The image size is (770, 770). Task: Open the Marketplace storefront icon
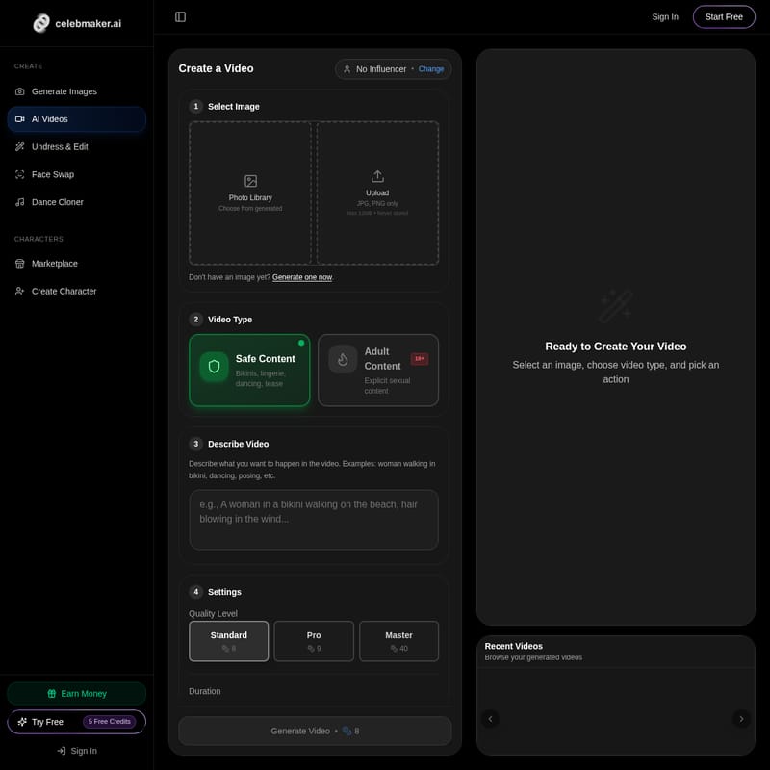coord(20,264)
